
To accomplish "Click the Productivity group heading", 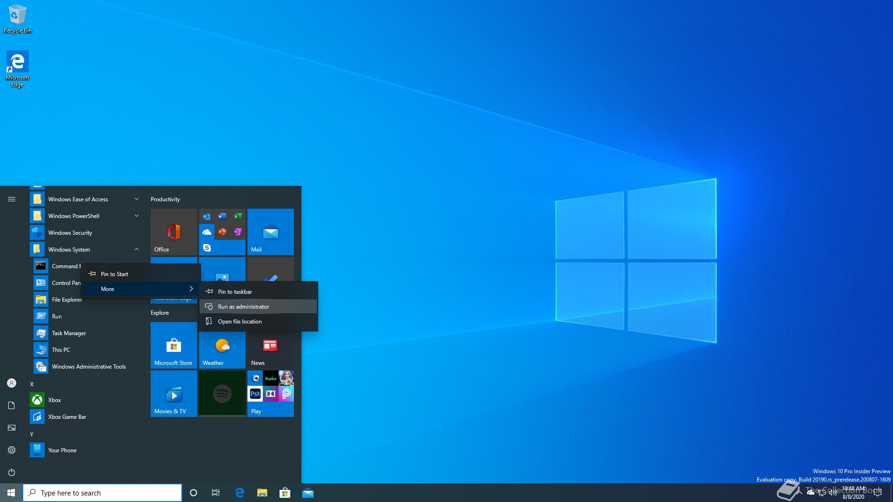I will tap(165, 199).
